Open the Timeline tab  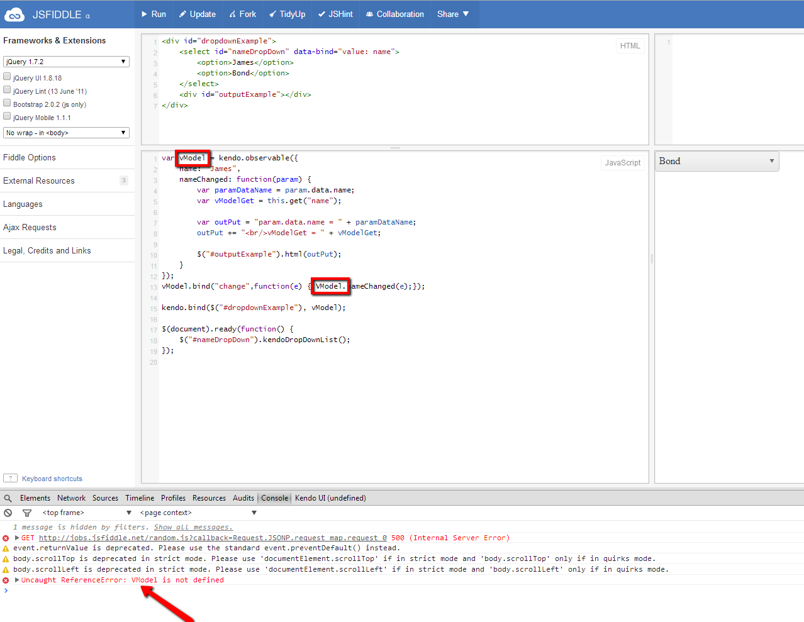(x=140, y=498)
